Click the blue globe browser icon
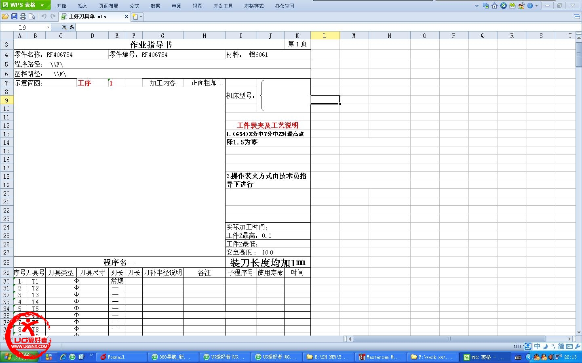Screen dimensions: 582x363 (504, 6)
